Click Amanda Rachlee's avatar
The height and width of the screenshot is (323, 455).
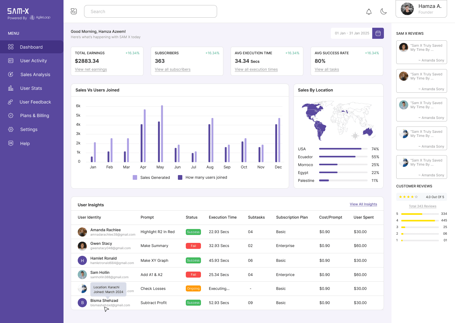tap(82, 232)
